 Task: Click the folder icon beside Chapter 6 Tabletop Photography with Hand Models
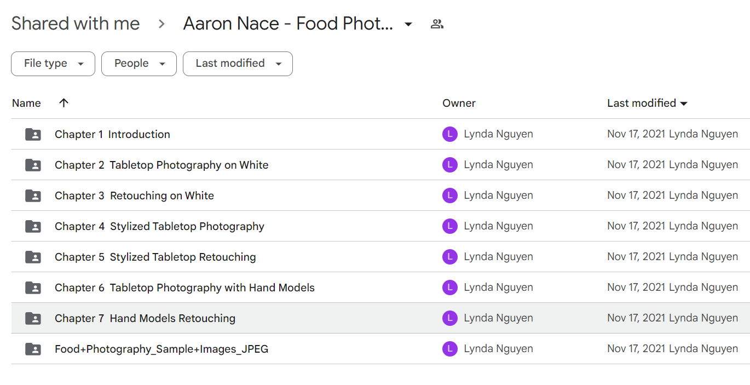click(33, 288)
